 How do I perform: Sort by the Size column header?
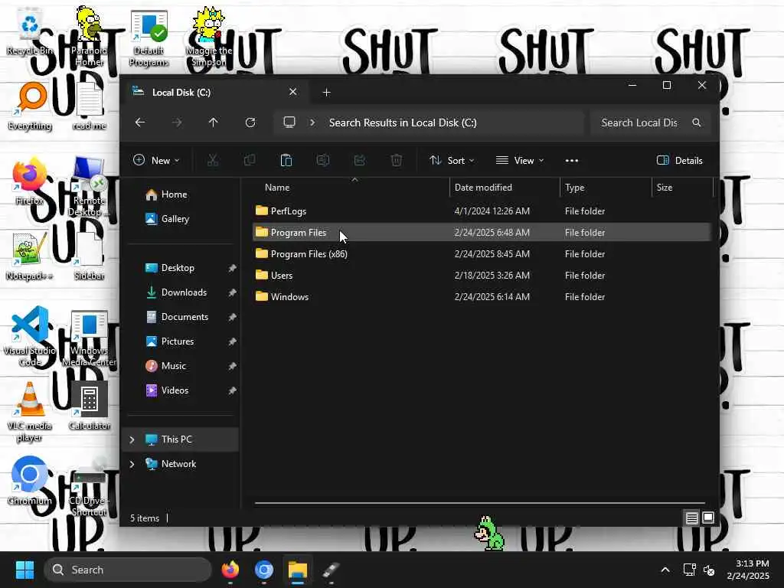tap(682, 188)
